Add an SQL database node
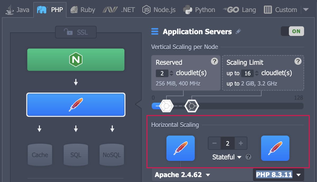 coord(76,155)
